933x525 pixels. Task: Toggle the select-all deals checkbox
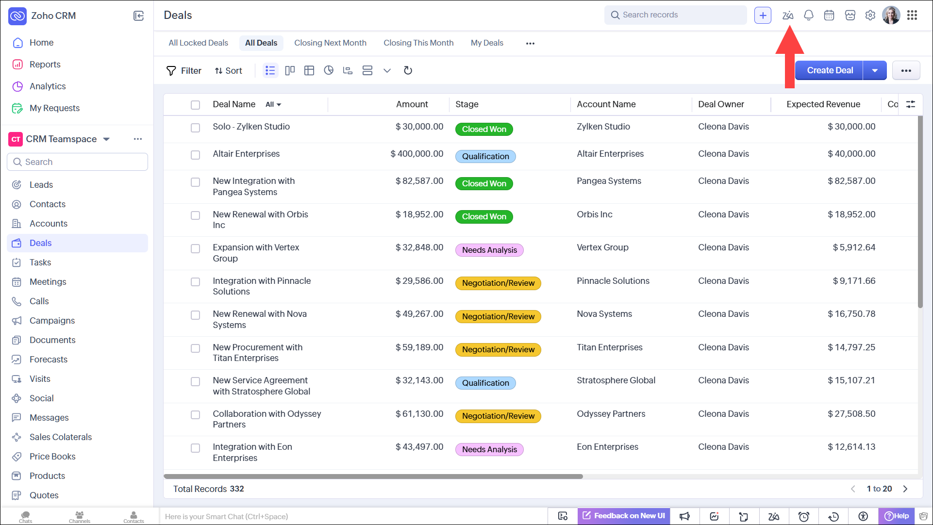click(x=195, y=105)
